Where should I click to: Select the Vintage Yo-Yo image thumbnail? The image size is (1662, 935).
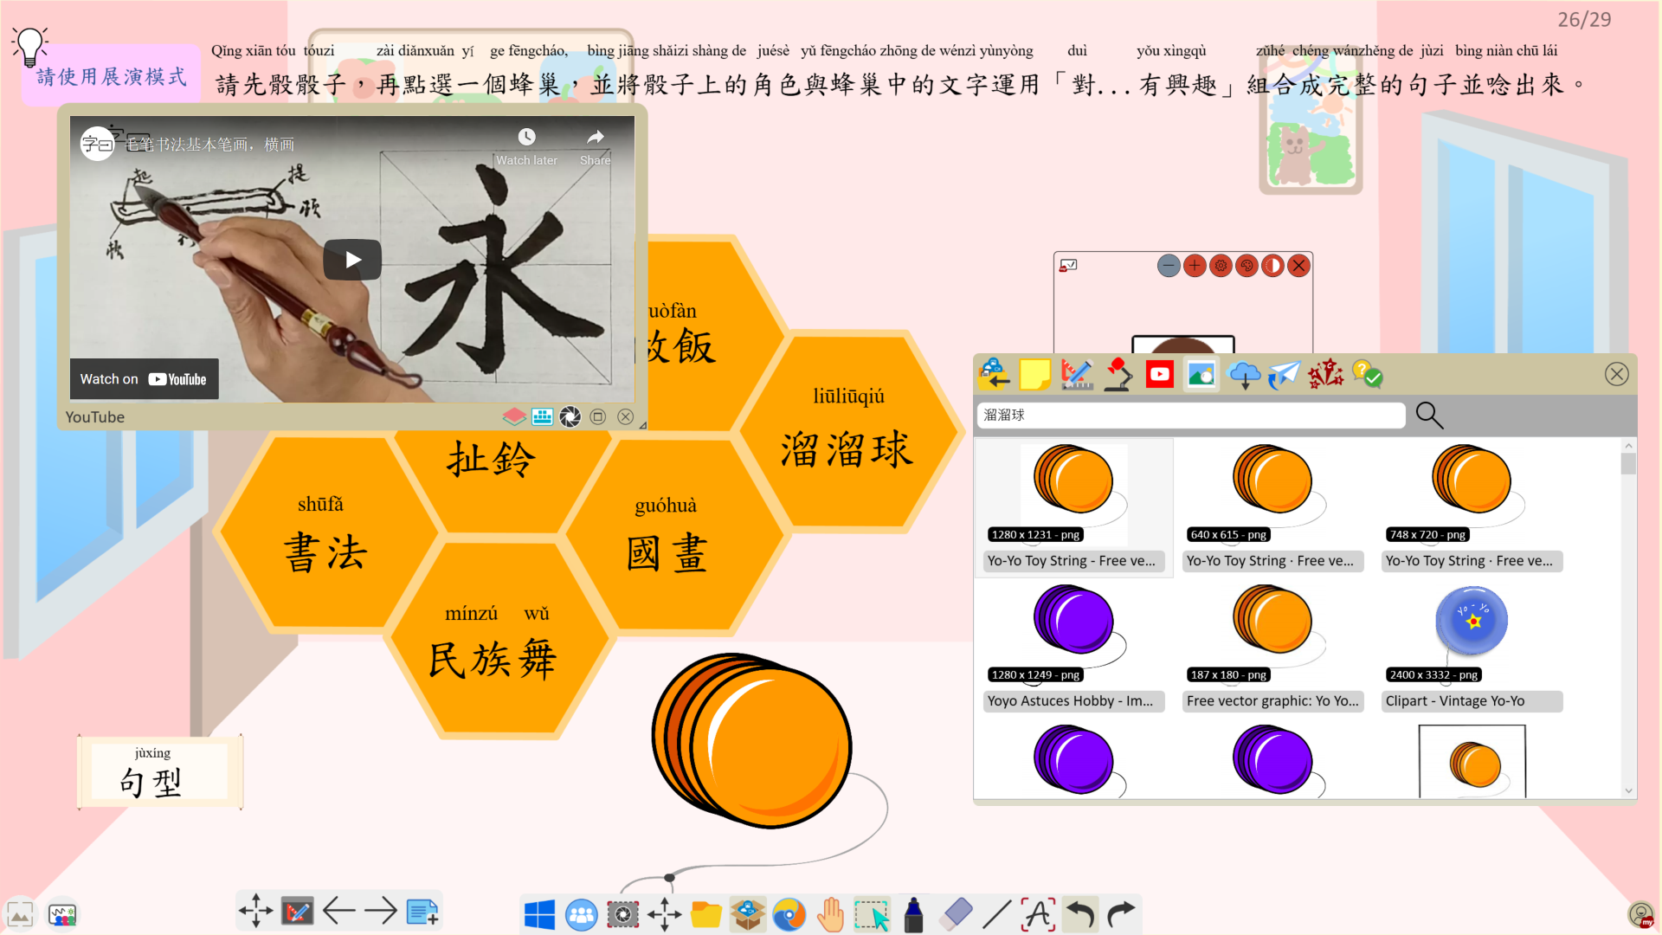(1471, 621)
